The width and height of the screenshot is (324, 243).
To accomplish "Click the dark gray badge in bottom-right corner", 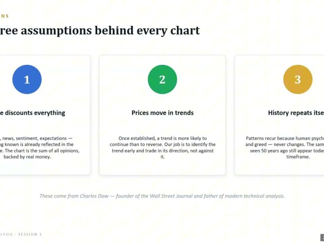I will tap(322, 238).
